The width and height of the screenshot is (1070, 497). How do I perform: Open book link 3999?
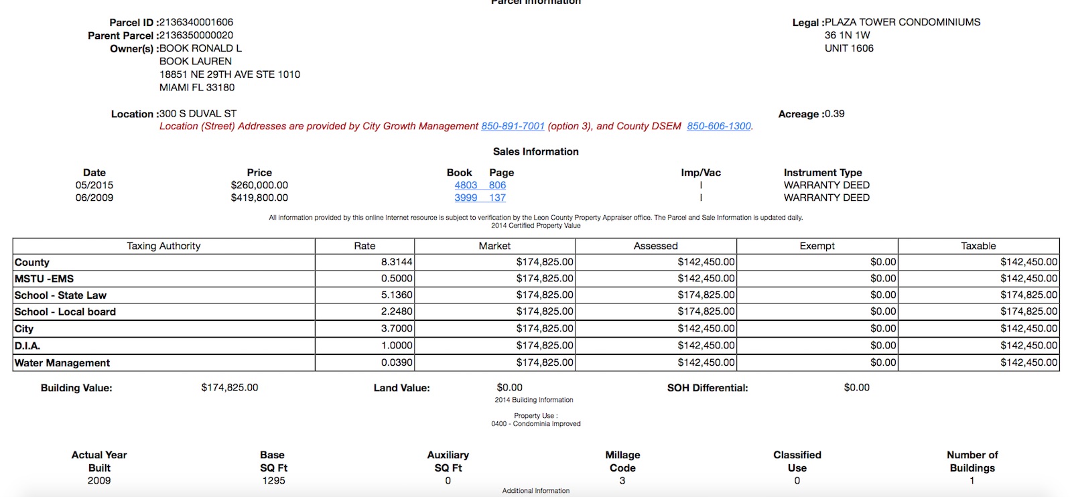(x=466, y=198)
